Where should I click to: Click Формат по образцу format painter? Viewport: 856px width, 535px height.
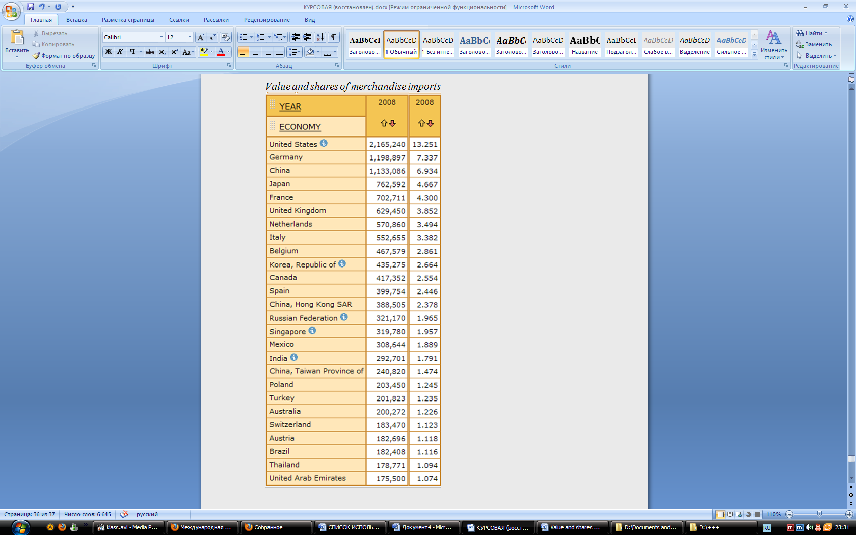pyautogui.click(x=64, y=56)
